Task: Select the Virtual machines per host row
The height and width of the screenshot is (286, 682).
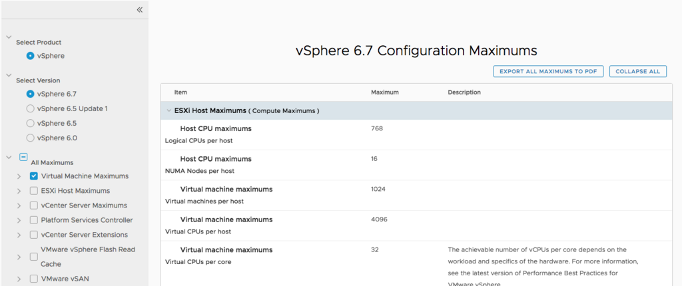Action: 416,196
